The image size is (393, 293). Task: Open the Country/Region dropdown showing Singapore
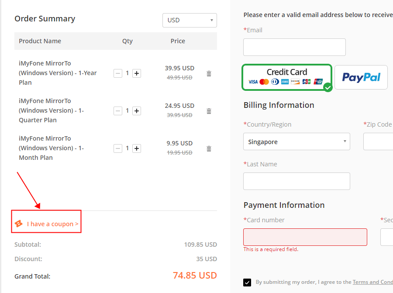(296, 141)
